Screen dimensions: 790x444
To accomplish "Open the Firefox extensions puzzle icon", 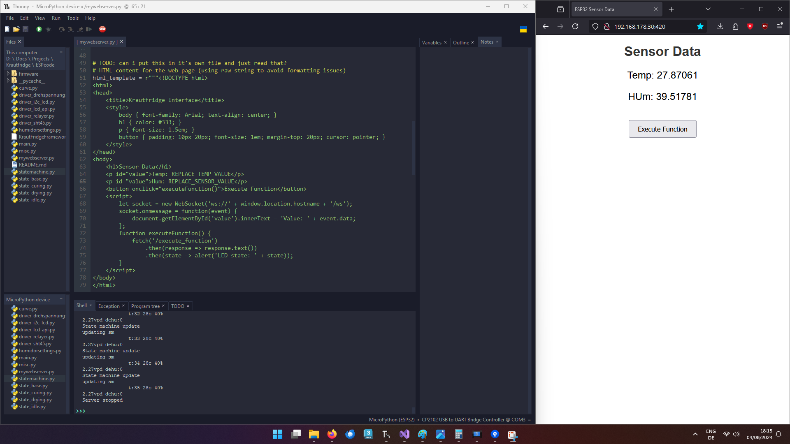I will coord(735,26).
